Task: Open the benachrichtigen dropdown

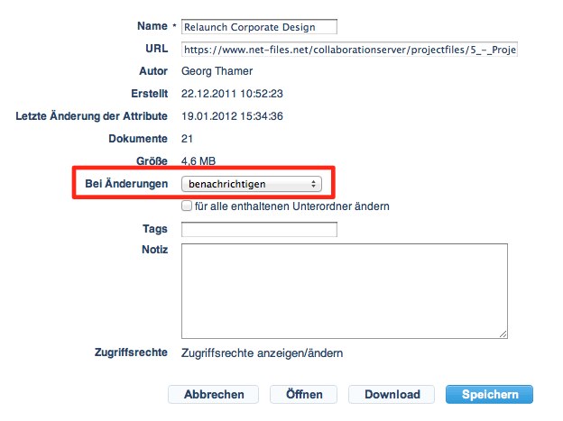Action: (x=250, y=184)
